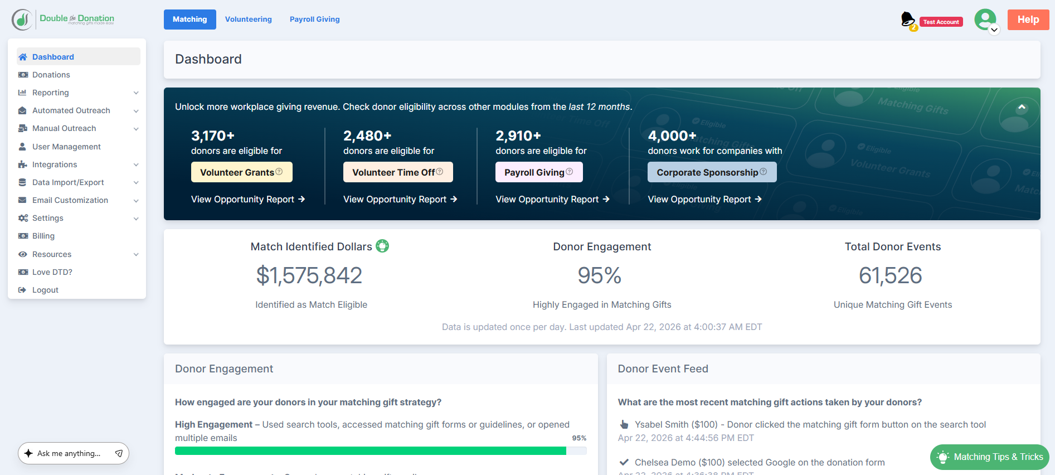Click the Ask me anything input field

click(74, 453)
